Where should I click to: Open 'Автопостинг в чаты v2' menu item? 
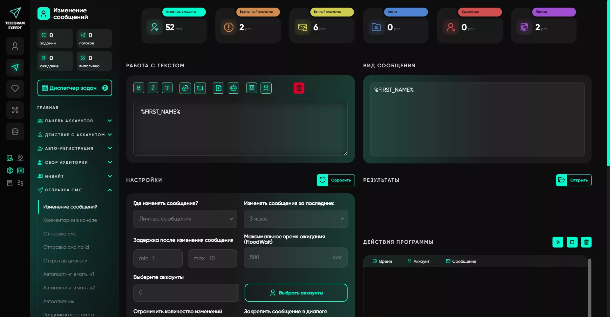69,288
